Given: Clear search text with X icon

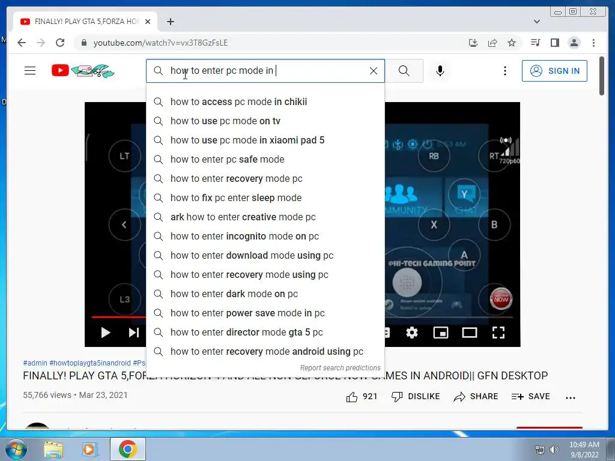Looking at the screenshot, I should pos(374,71).
